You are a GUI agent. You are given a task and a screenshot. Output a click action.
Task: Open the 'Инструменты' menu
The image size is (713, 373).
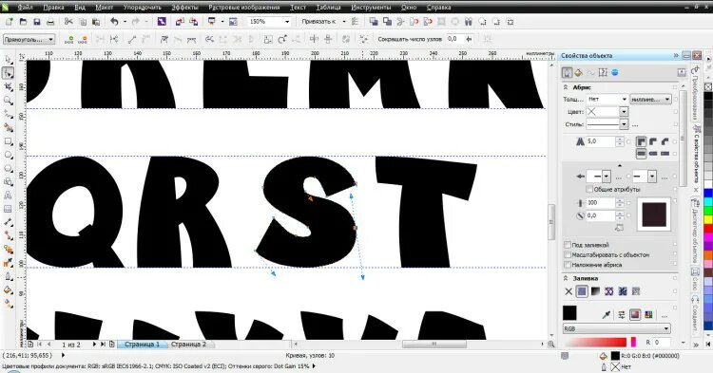point(371,8)
